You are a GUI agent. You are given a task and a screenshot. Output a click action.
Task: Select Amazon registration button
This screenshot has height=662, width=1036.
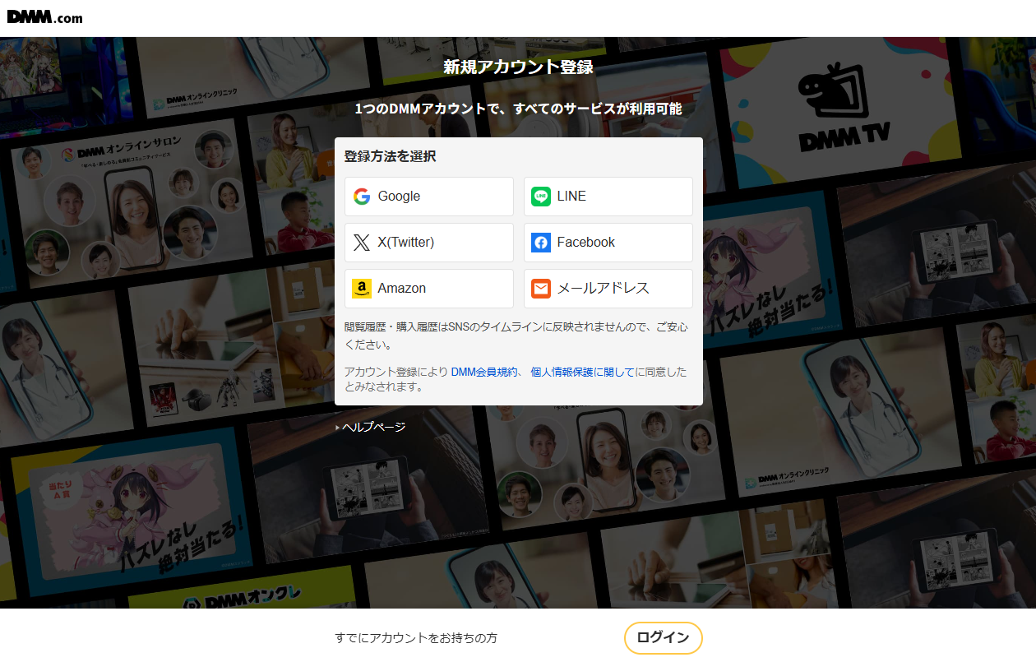pyautogui.click(x=429, y=289)
